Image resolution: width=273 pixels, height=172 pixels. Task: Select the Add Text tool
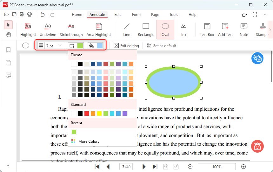tap(225, 30)
